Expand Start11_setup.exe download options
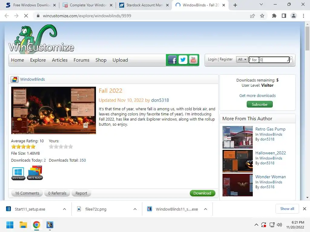The width and height of the screenshot is (310, 232). pyautogui.click(x=64, y=209)
